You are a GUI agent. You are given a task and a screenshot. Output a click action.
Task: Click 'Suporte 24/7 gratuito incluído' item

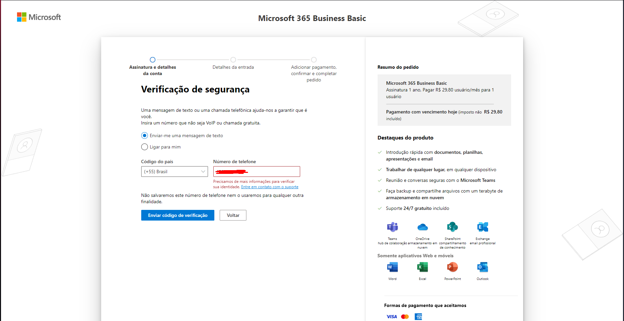[417, 208]
